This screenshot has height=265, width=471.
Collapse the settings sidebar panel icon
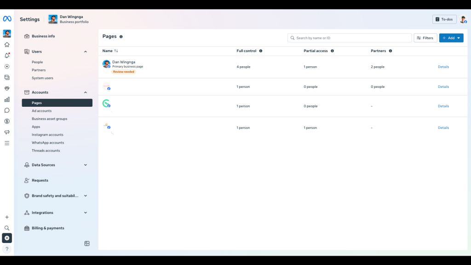tap(87, 243)
